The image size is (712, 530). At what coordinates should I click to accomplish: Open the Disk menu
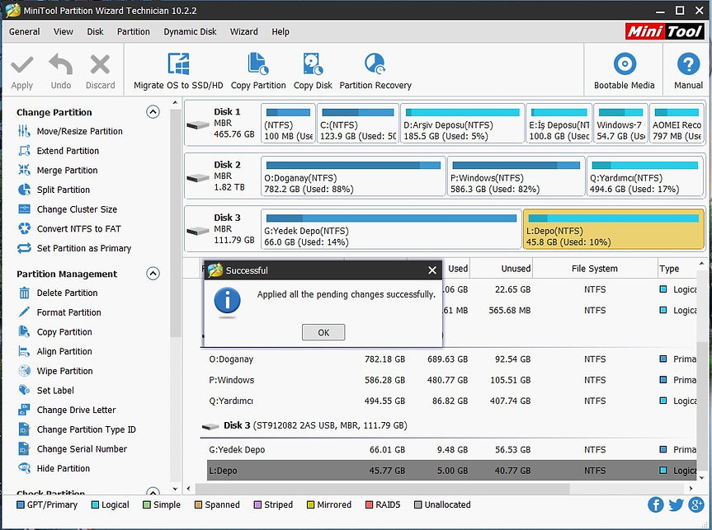[x=96, y=32]
